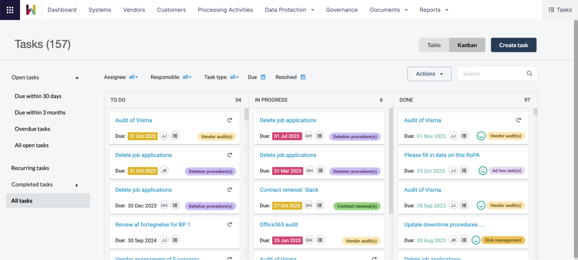Go to the Governance section

coord(342,10)
